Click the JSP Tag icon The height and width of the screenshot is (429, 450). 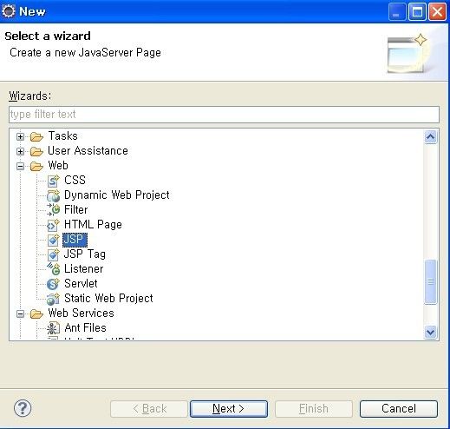[x=53, y=254]
